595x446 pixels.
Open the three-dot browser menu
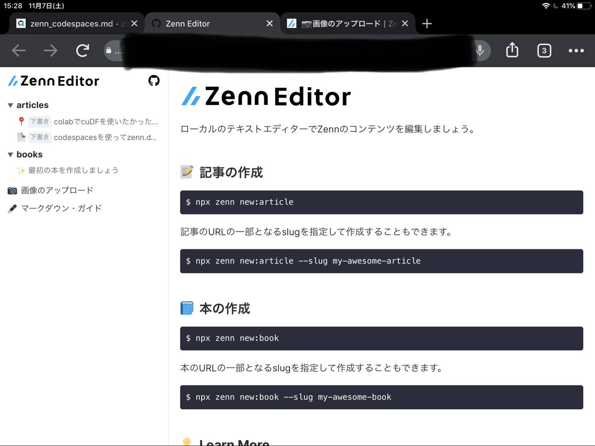[x=576, y=51]
